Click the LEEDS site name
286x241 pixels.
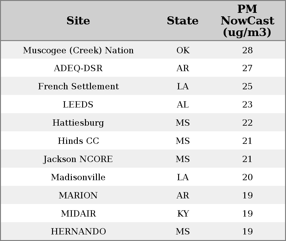point(78,104)
